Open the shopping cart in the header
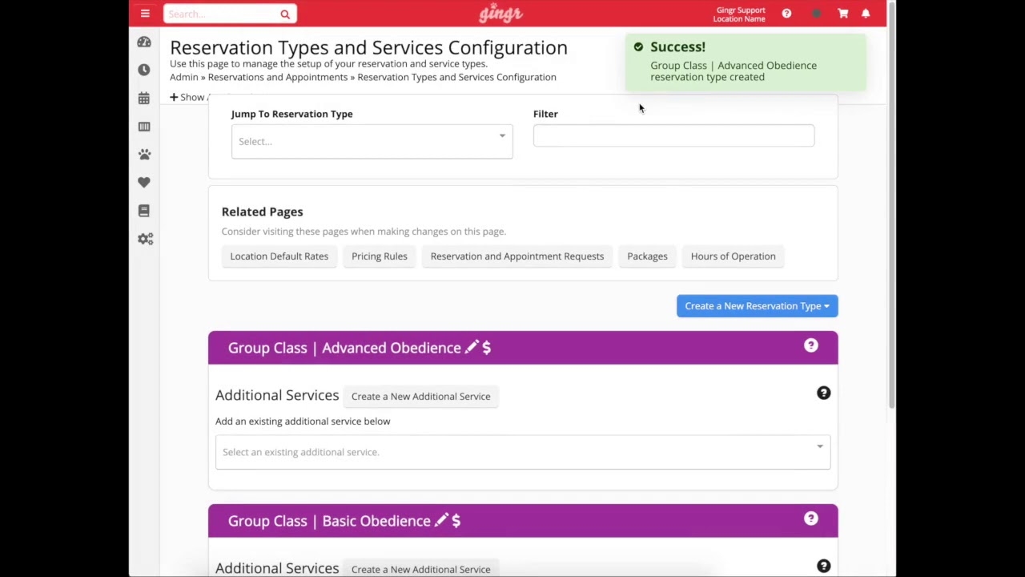This screenshot has height=577, width=1025. click(842, 14)
